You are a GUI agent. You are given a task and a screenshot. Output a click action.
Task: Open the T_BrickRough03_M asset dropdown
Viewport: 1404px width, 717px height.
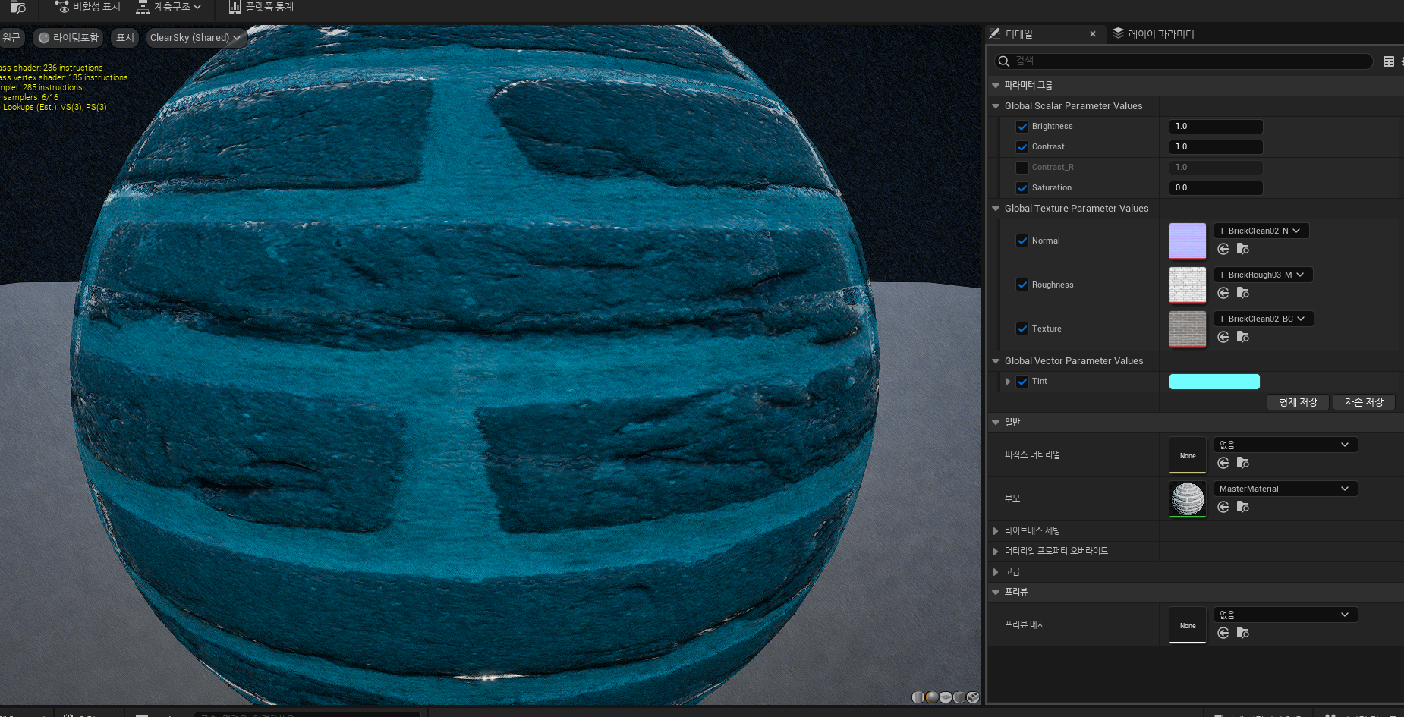coord(1263,275)
